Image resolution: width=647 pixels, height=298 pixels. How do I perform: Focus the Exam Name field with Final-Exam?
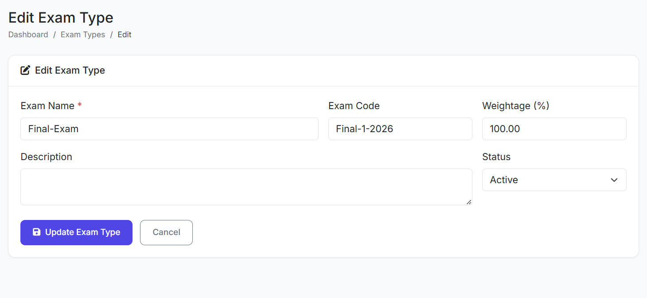(169, 129)
